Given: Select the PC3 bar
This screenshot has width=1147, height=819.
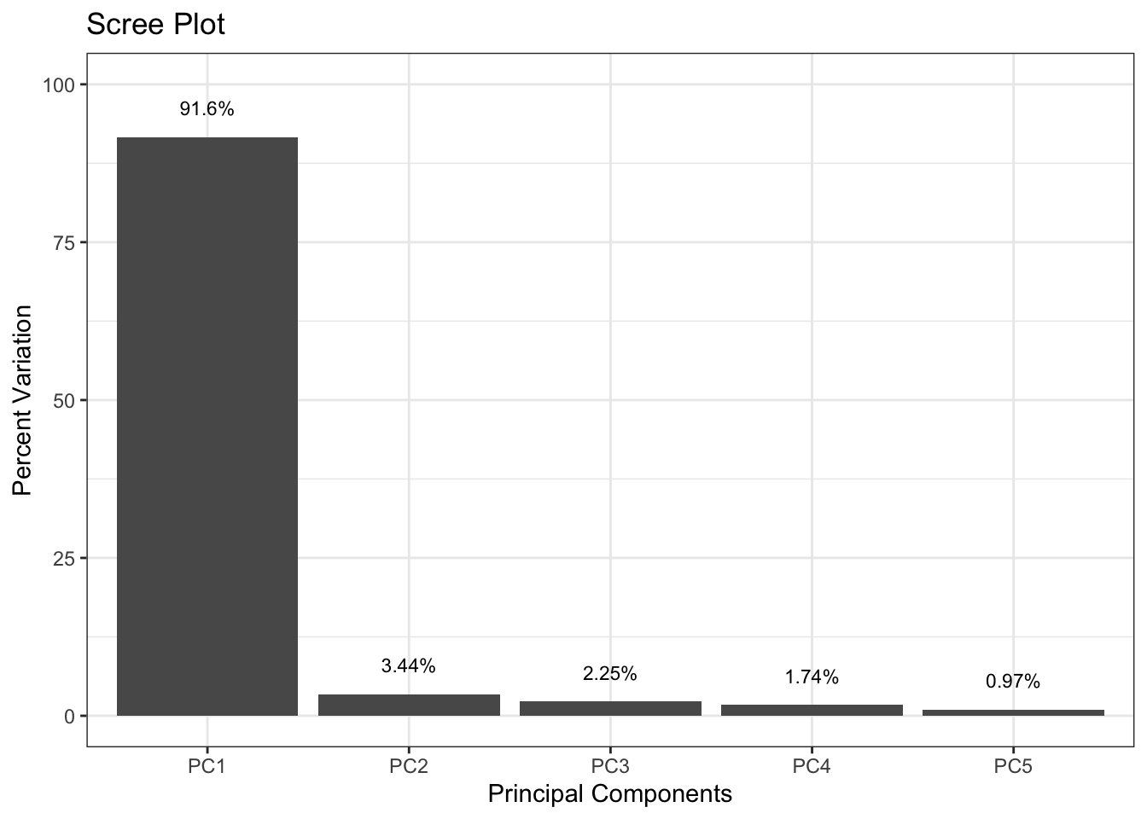Looking at the screenshot, I should [x=610, y=708].
